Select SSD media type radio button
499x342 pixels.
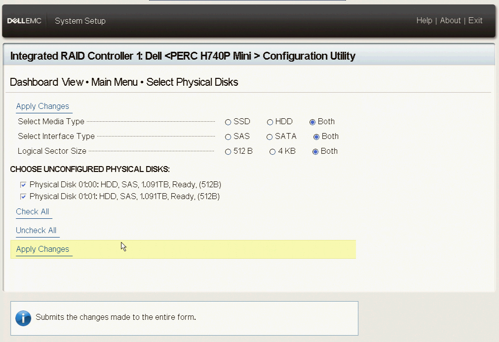228,122
